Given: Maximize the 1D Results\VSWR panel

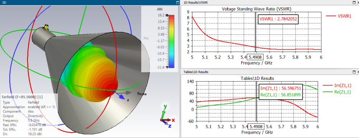Looking at the screenshot, I should tap(354, 2).
